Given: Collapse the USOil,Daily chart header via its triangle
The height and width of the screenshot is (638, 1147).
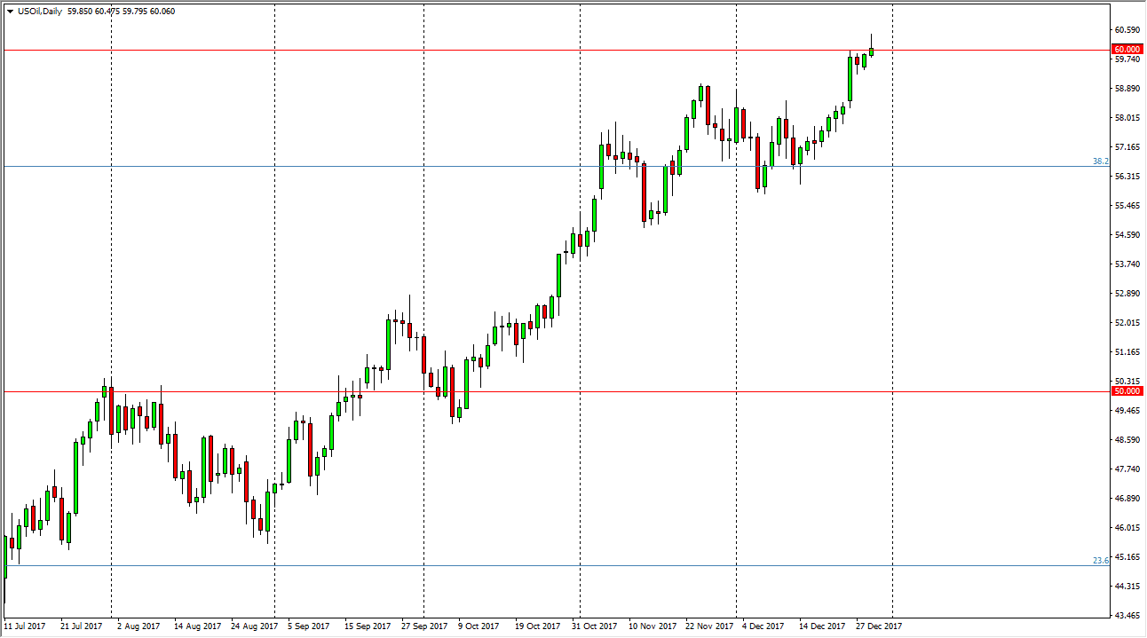Looking at the screenshot, I should click(x=11, y=11).
